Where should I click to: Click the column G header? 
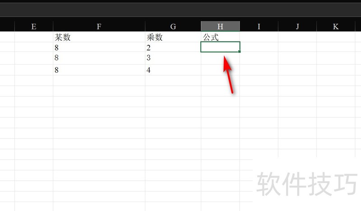point(173,26)
